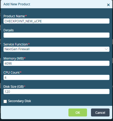Click the Memory (MB) input field
Screen dimensions: 113x121
[x=56, y=63]
